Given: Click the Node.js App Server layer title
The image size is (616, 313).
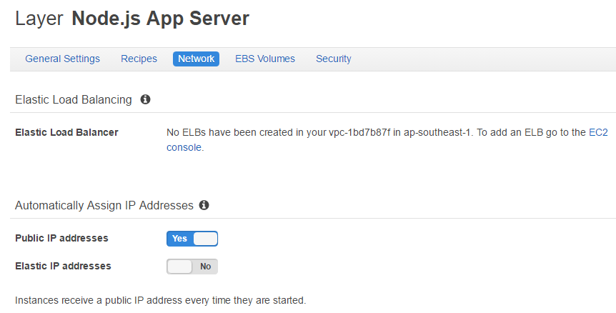Looking at the screenshot, I should click(x=160, y=19).
